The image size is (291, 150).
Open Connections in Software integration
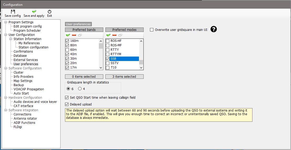point(23,114)
